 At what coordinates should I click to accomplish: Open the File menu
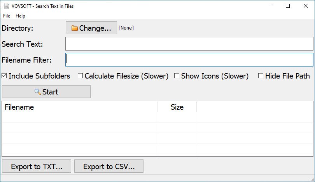[x=7, y=16]
